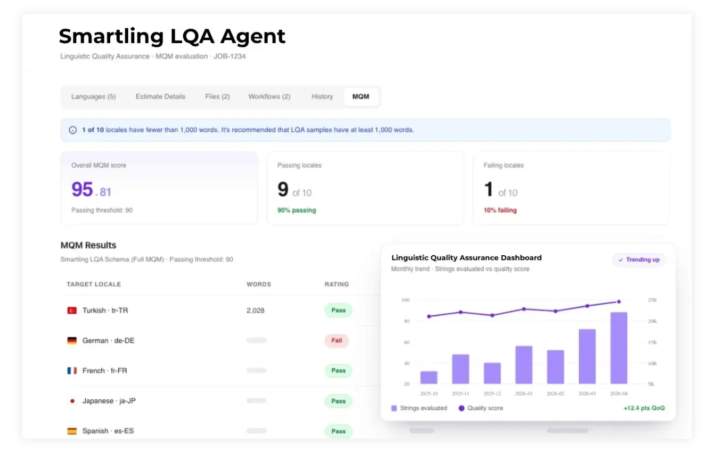Click the Quality score legend dot
Image resolution: width=714 pixels, height=453 pixels.
tap(462, 408)
